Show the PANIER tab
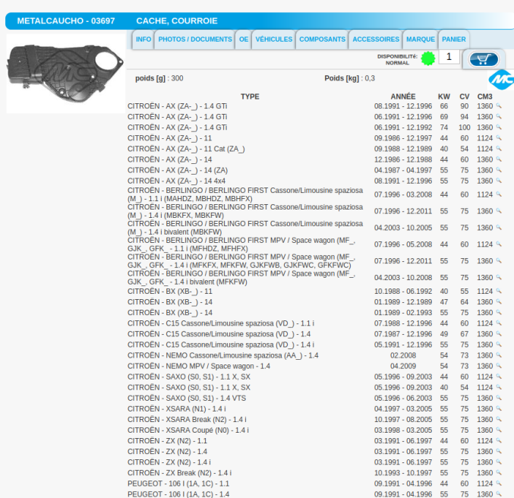This screenshot has height=498, width=514. (x=454, y=39)
